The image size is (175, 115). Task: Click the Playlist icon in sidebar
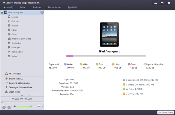9,26
